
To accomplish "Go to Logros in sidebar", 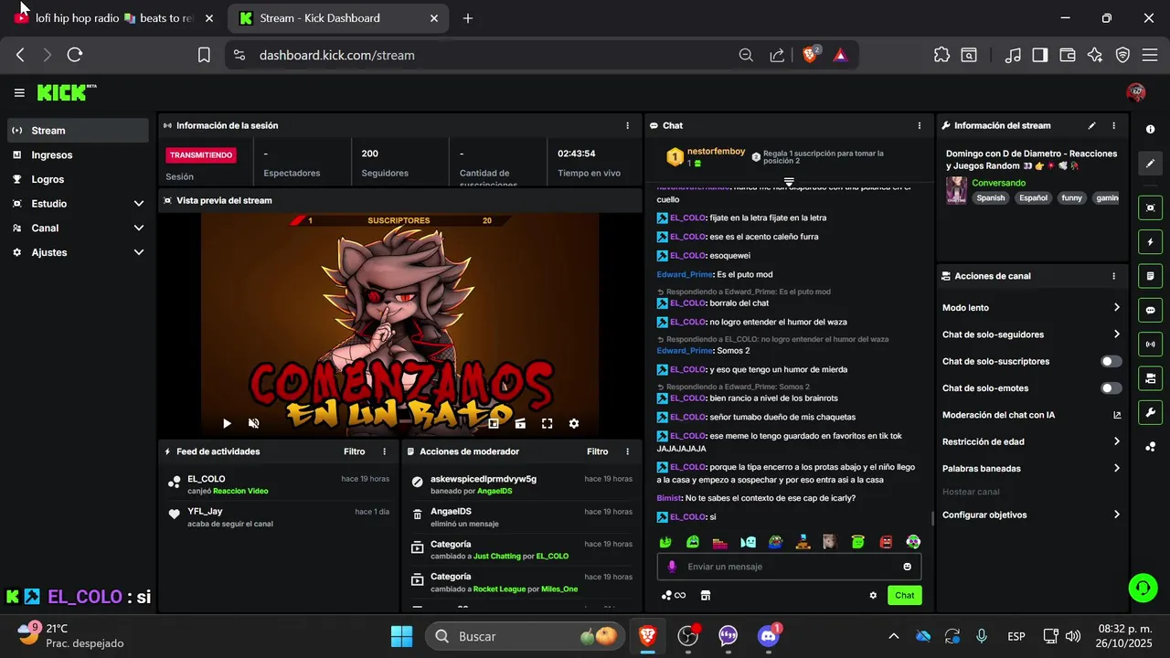I will [78, 179].
